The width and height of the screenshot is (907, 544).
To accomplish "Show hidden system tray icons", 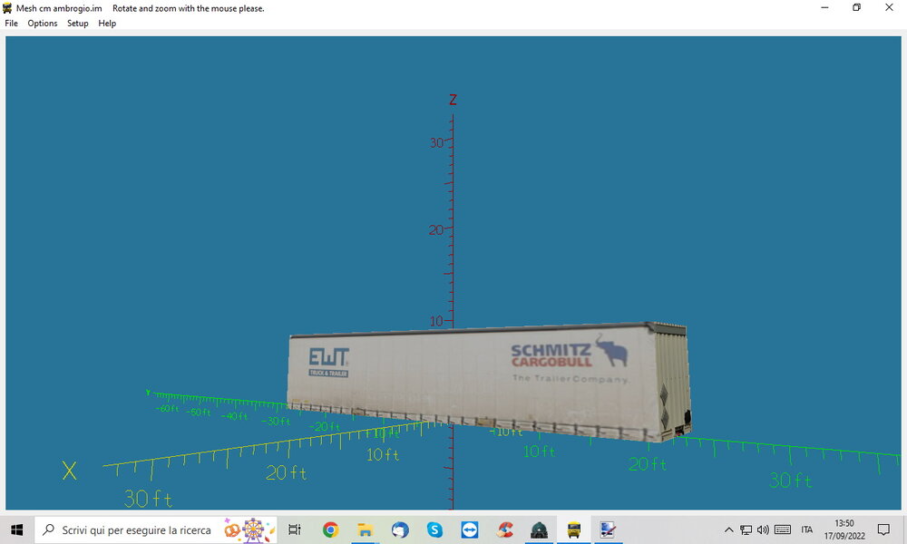I will pos(729,529).
